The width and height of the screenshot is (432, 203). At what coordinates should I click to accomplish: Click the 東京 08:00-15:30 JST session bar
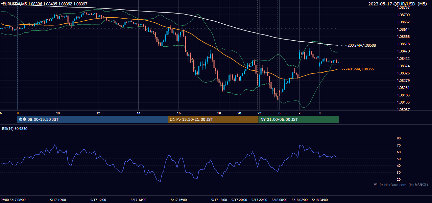(92, 119)
